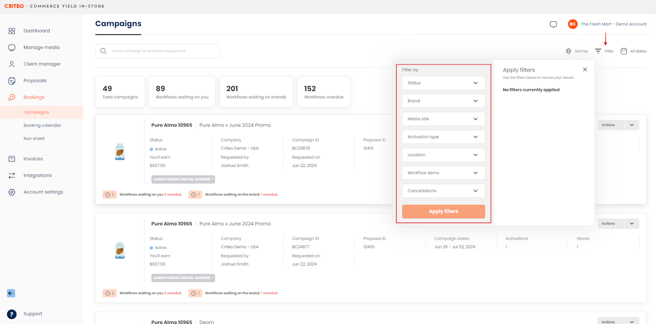
Task: Click The Fresh Mart - Demo Account
Action: 613,24
